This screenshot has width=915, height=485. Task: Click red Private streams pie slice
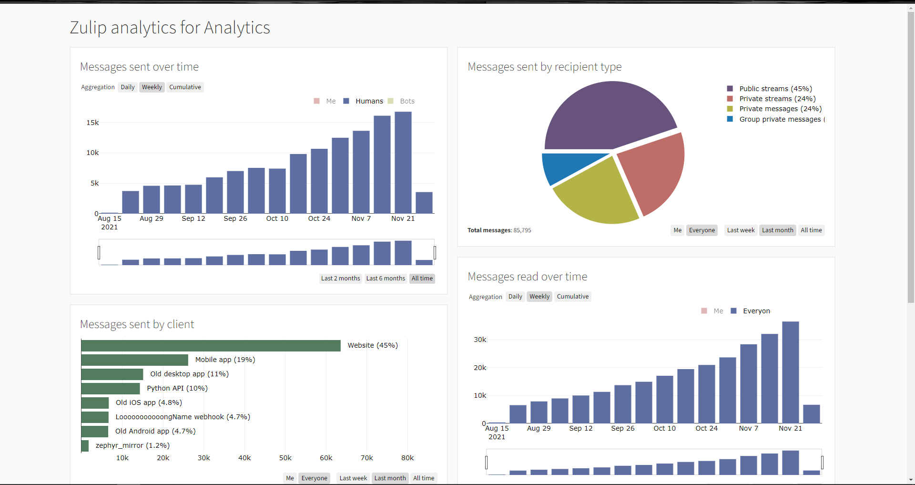(655, 169)
